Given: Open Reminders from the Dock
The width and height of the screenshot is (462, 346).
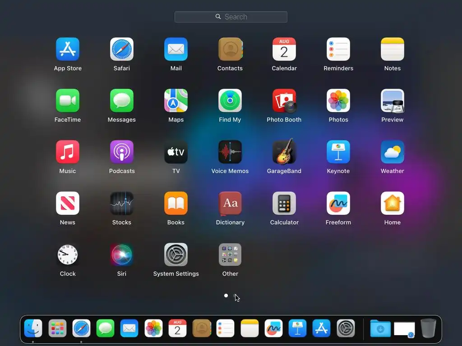Looking at the screenshot, I should (226, 328).
